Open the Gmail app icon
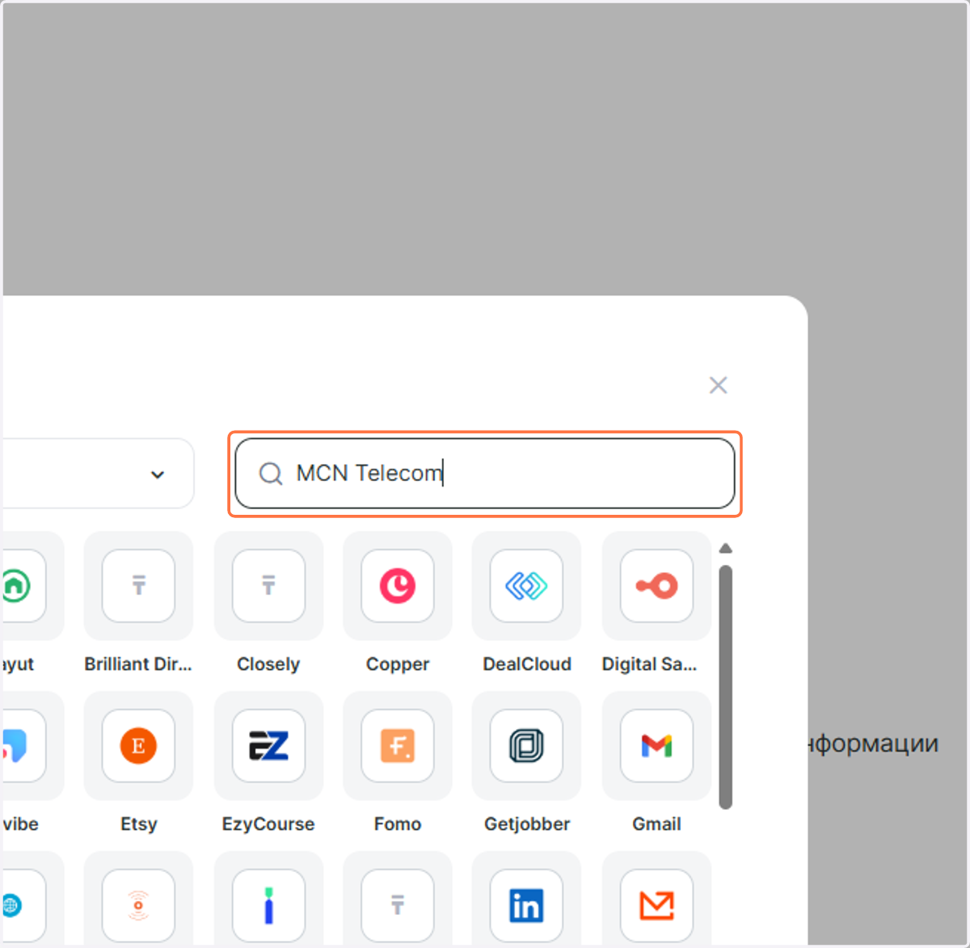 click(656, 746)
